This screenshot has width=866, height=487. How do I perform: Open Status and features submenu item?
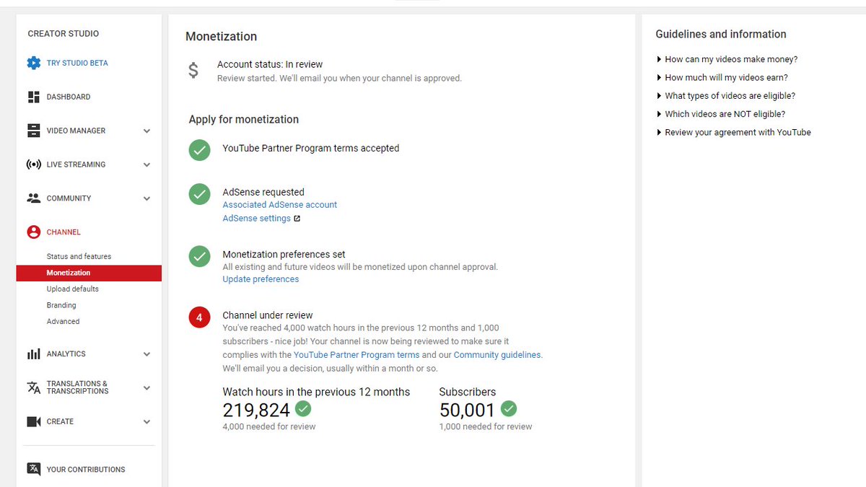point(79,256)
